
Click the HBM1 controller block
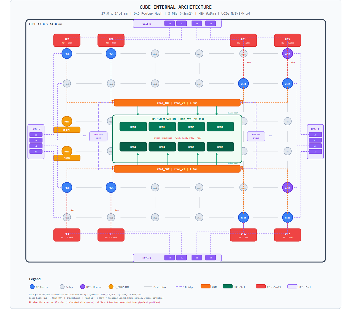click(x=162, y=127)
